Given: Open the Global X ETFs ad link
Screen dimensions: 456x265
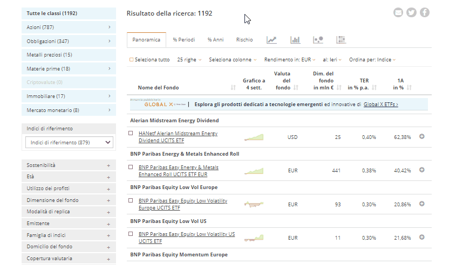Looking at the screenshot, I should 380,104.
